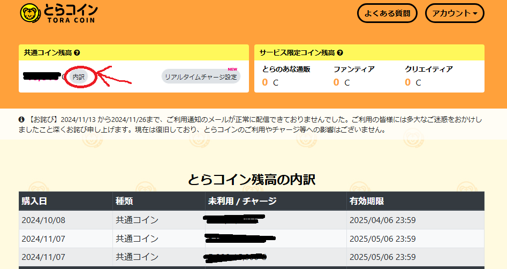
Task: Click the とらコイン残高の内訳 heading
Action: click(252, 180)
